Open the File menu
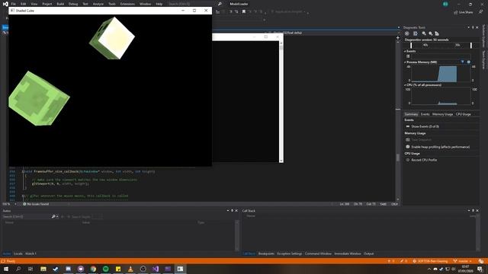This screenshot has height=274, width=488. tap(14, 4)
